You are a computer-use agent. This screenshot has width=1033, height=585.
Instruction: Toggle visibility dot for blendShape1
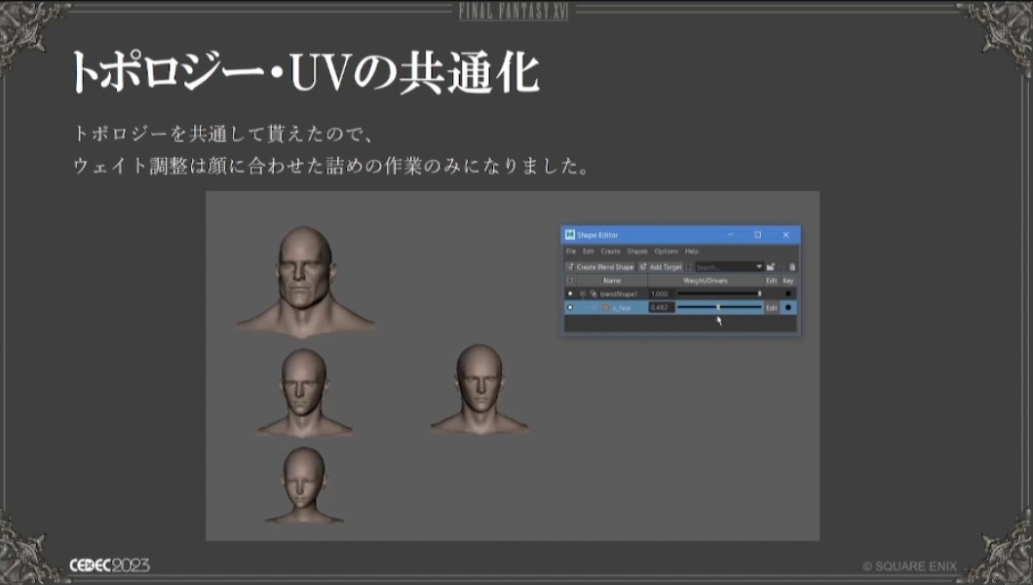pos(570,293)
